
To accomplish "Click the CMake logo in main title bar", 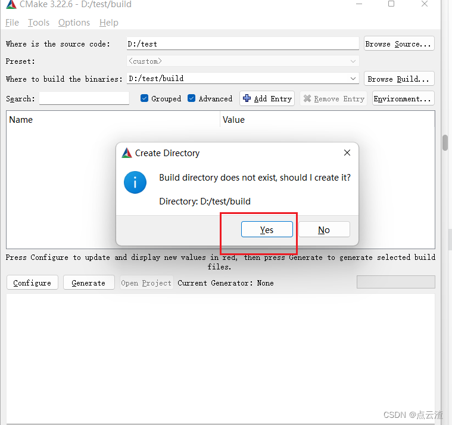I will coord(11,4).
